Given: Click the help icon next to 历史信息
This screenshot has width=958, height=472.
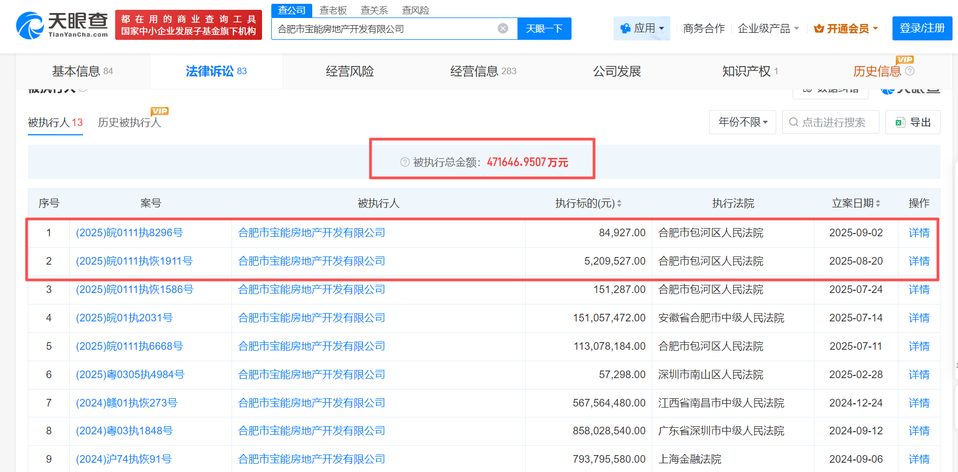Looking at the screenshot, I should pos(909,71).
